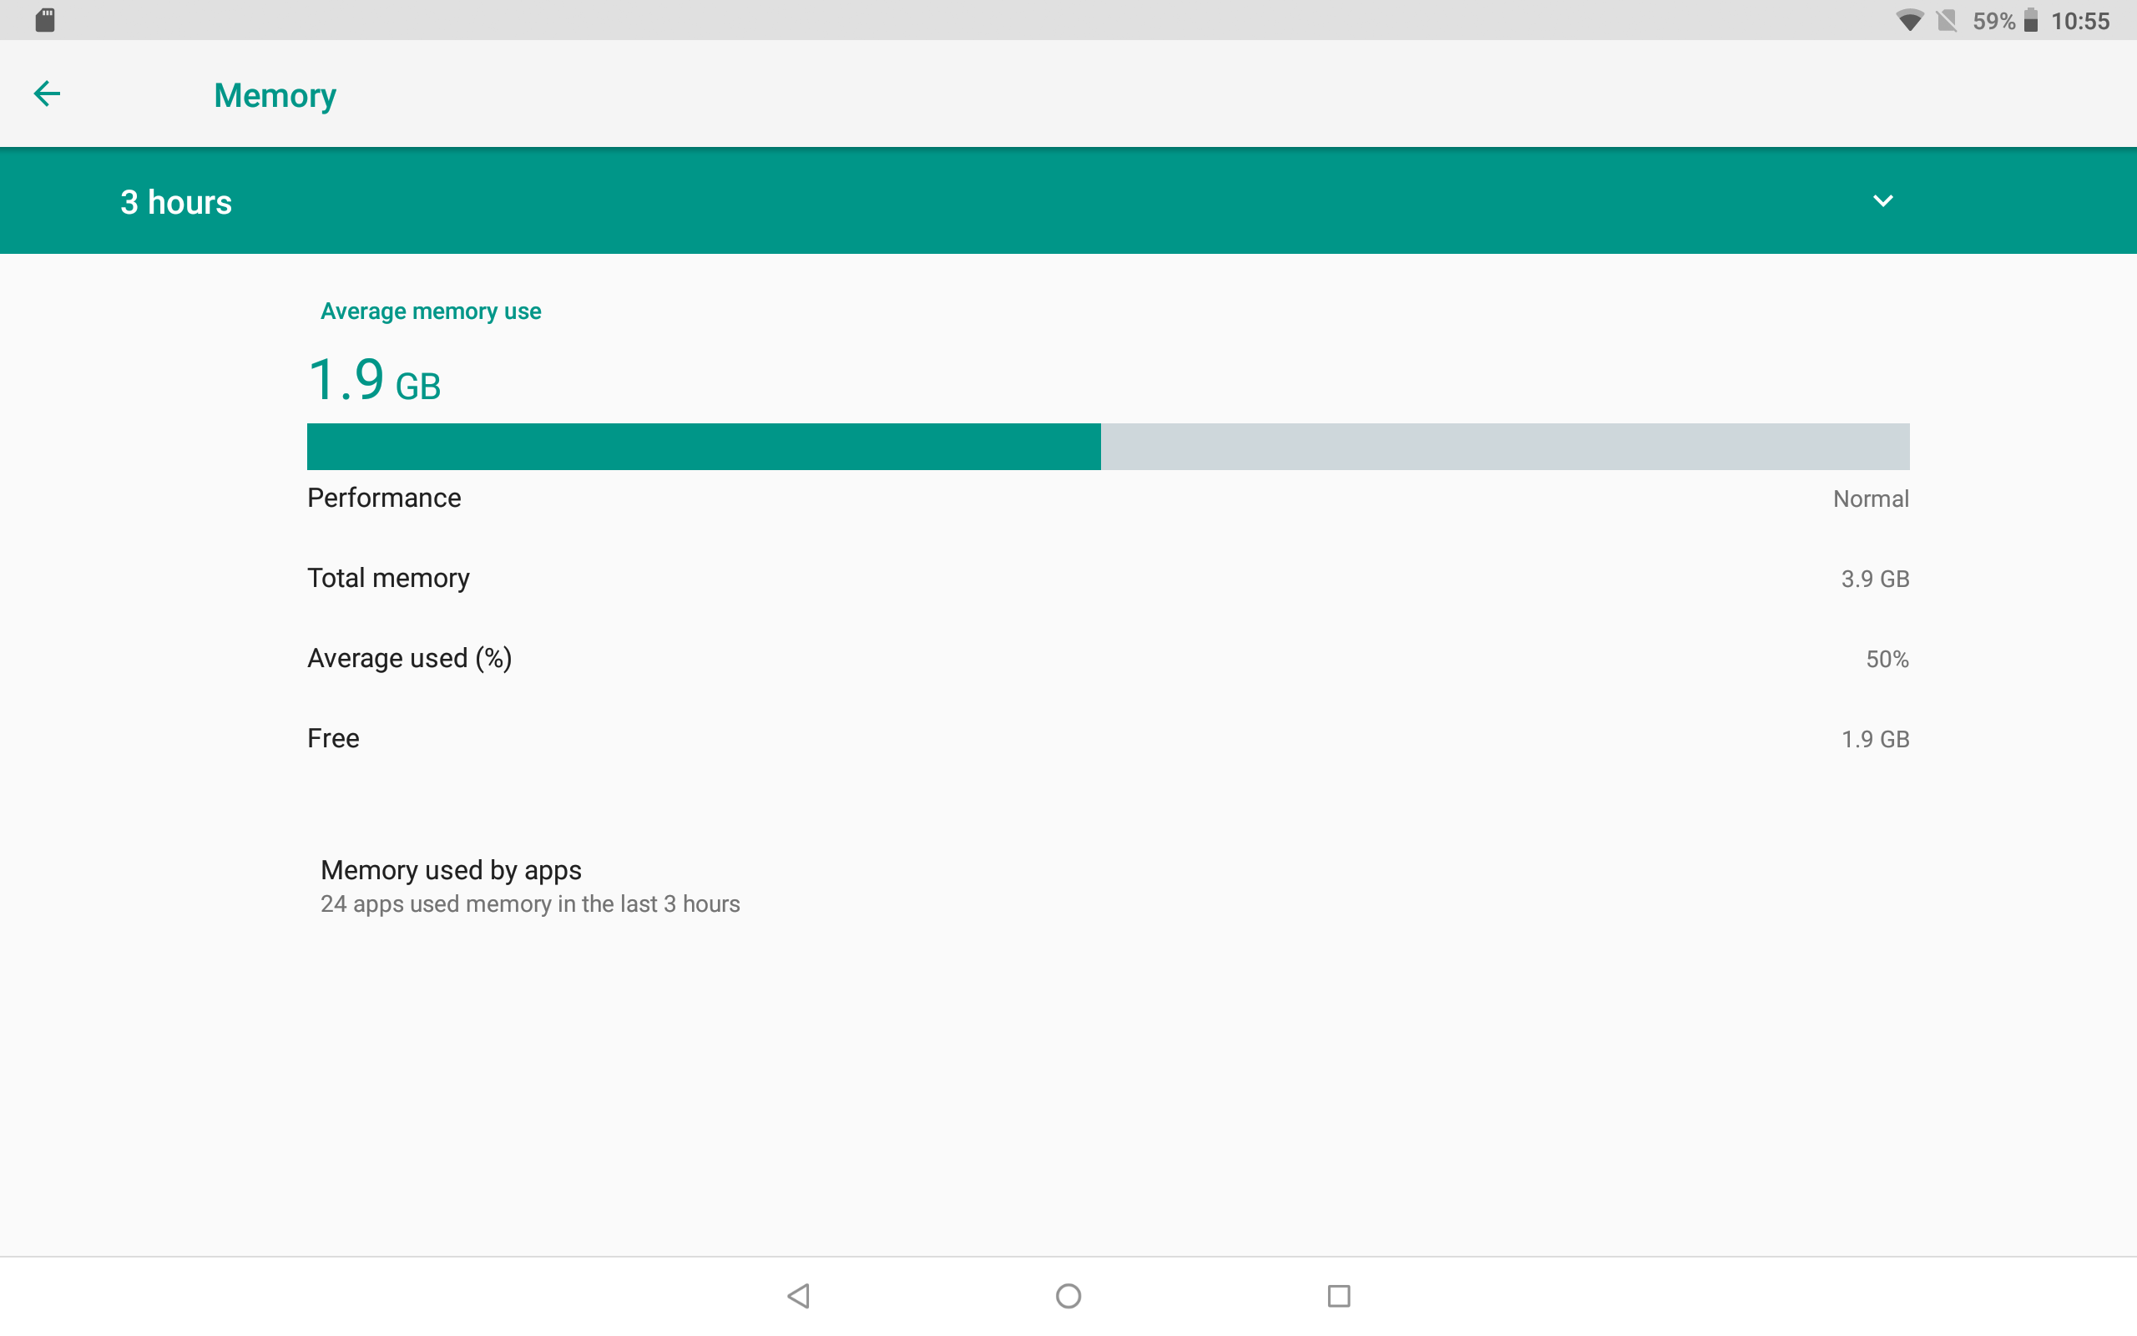Select the Total memory row
This screenshot has width=2137, height=1336.
tap(1109, 579)
